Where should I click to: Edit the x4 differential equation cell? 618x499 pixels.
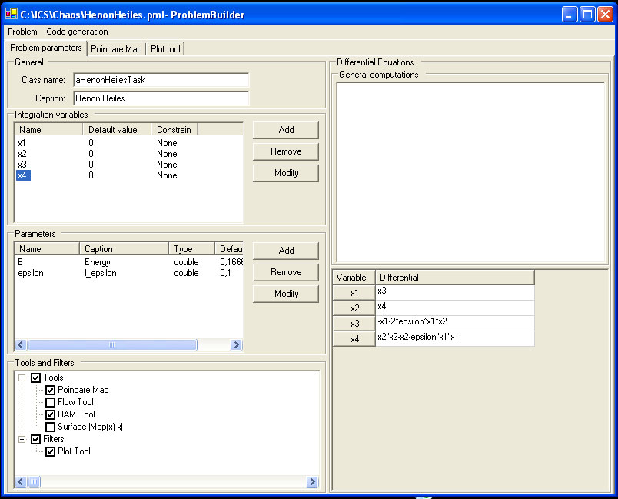[x=455, y=338]
